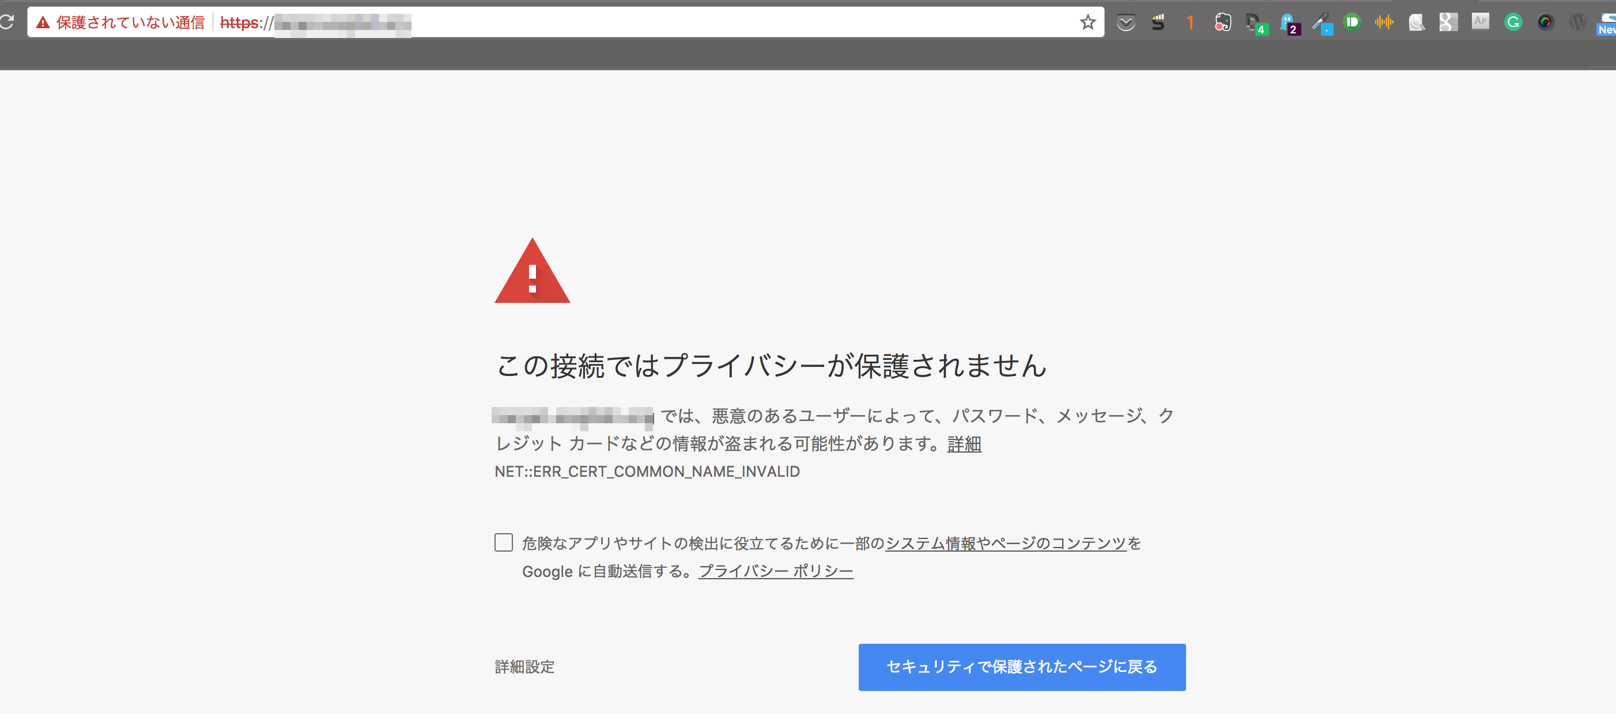Open the プライバシー ポリシー link

[775, 571]
